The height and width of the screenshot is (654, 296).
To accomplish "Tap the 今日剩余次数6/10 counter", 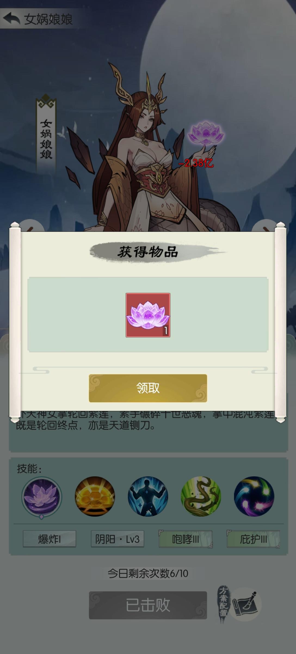I will [x=148, y=573].
